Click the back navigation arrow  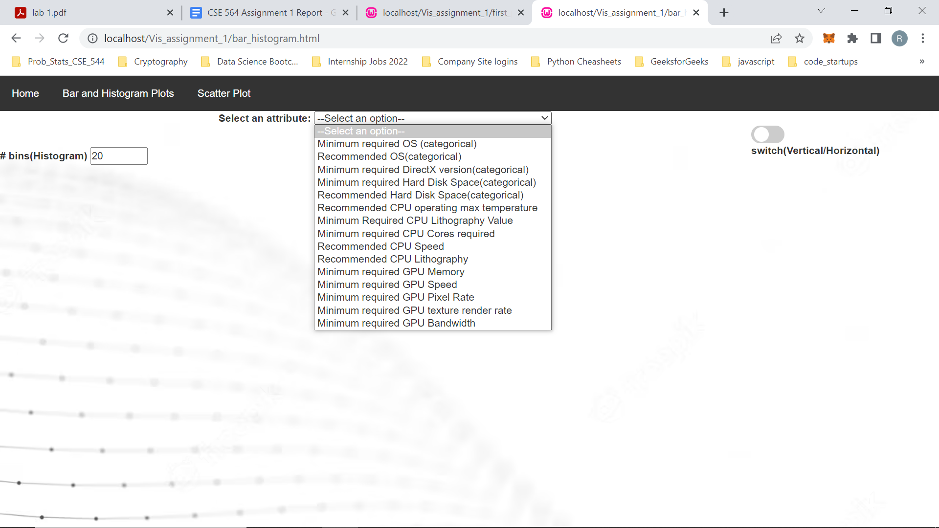click(x=16, y=38)
